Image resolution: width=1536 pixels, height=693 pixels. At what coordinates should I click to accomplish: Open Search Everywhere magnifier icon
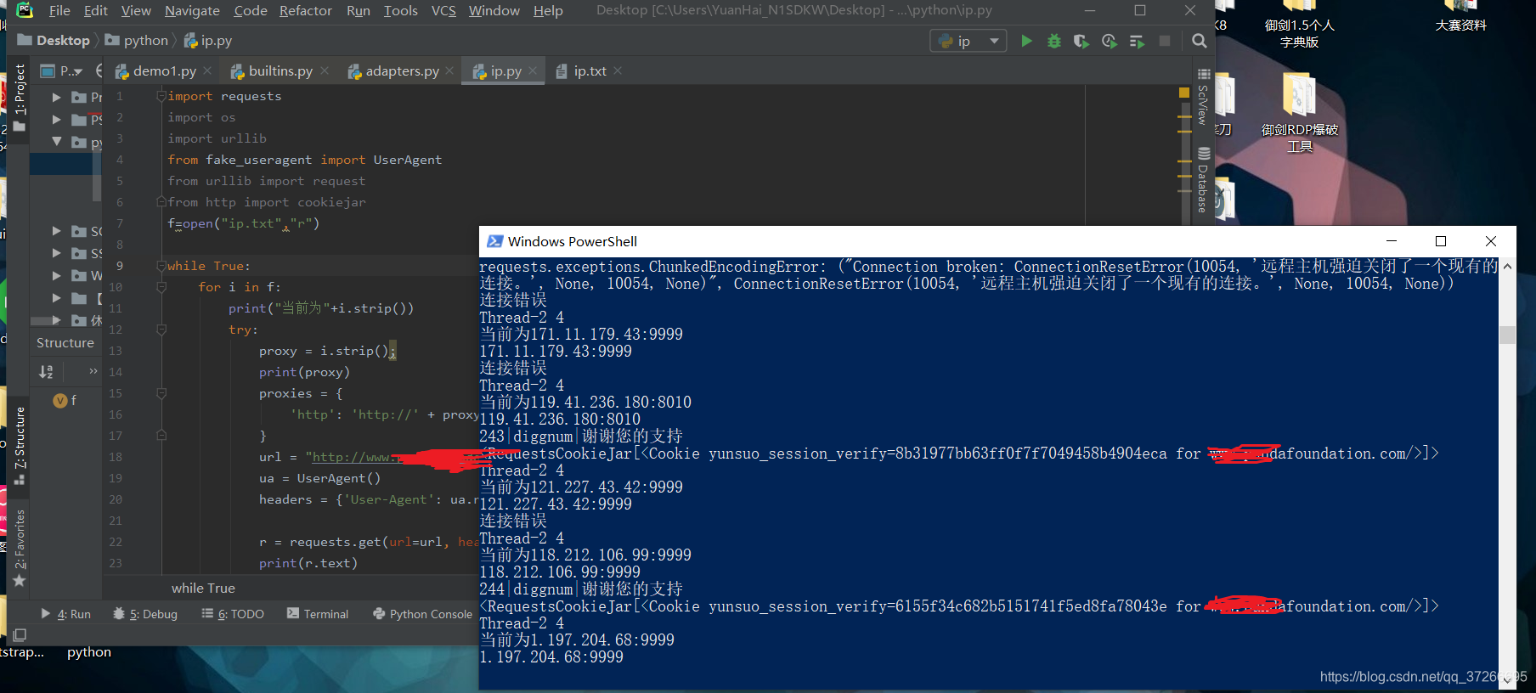1199,41
